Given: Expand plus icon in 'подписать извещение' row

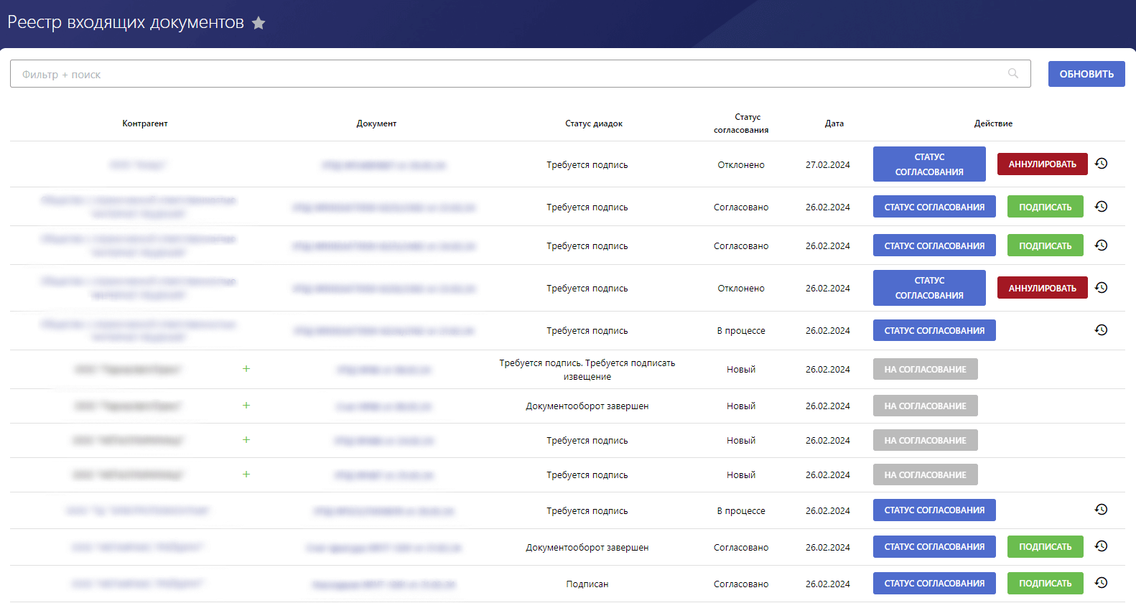Looking at the screenshot, I should [x=246, y=368].
